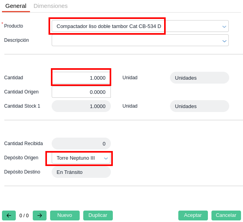
Task: Click the Depósito Origen label
Action: pyautogui.click(x=21, y=158)
